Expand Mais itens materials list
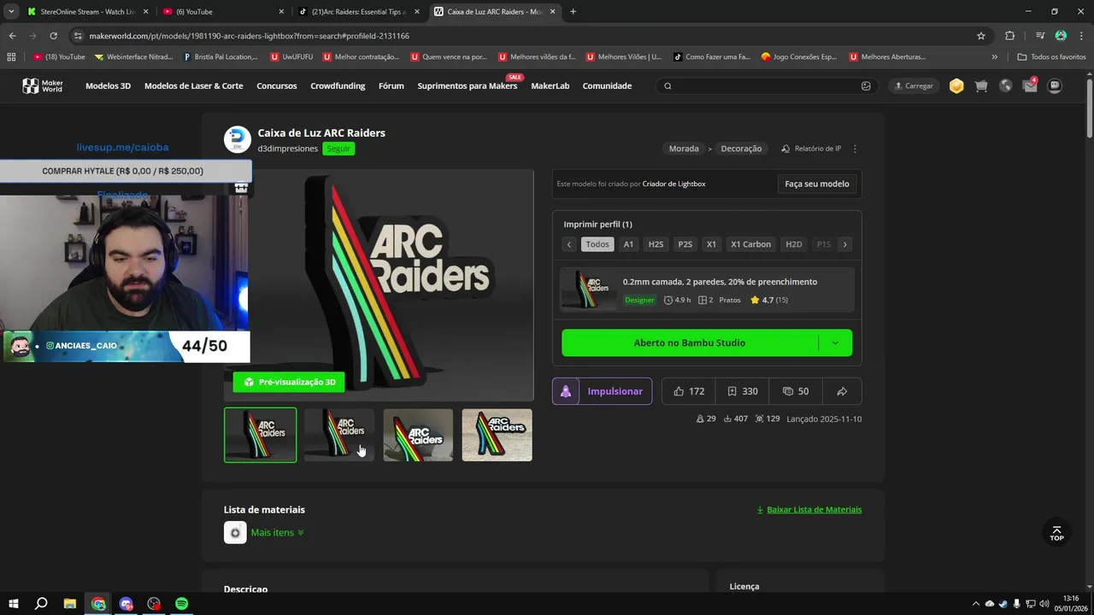The height and width of the screenshot is (615, 1094). point(277,532)
